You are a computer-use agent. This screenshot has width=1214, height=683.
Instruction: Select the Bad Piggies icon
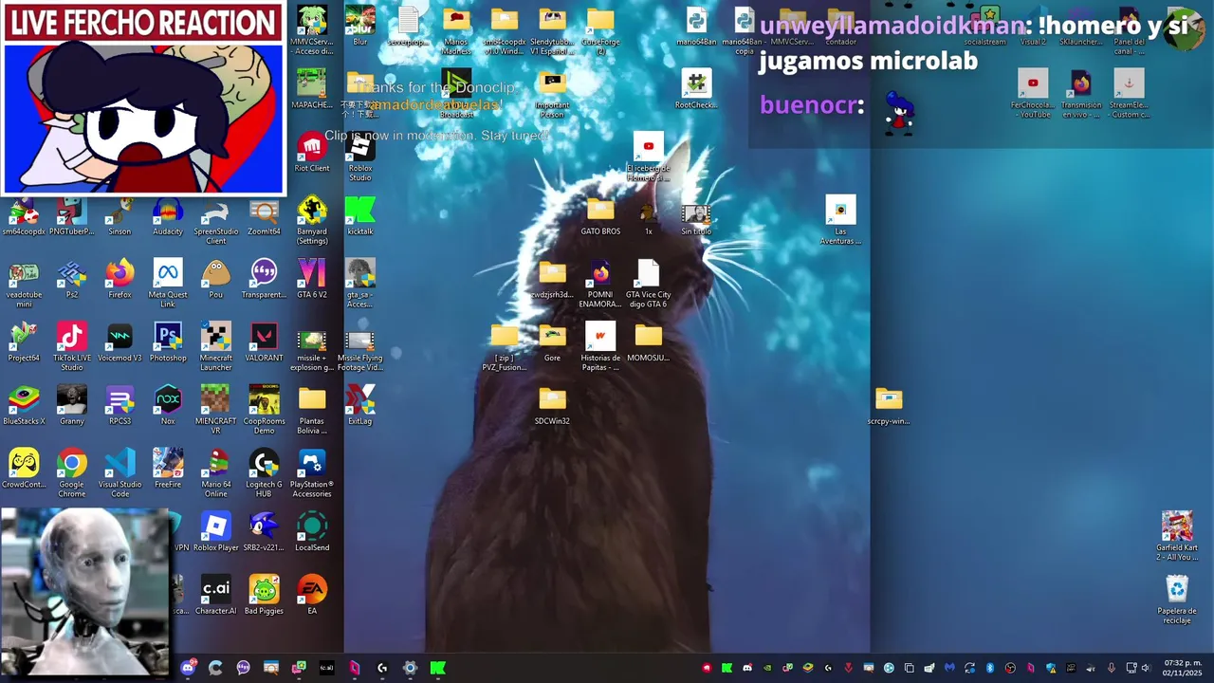264,596
